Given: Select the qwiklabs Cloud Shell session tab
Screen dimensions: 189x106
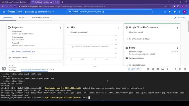Looking at the screenshot, I should [x=33, y=70].
